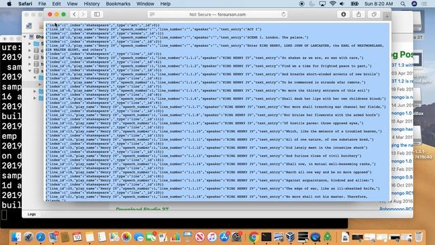Image resolution: width=435 pixels, height=245 pixels.
Task: Open the Help menu
Action: (165, 4)
